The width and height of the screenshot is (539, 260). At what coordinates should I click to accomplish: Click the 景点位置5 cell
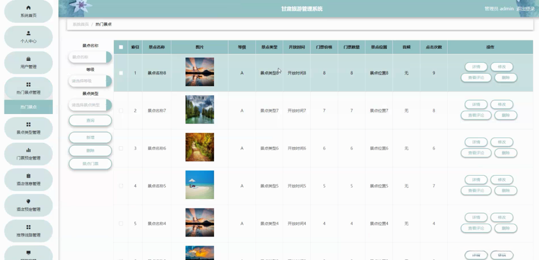[x=379, y=186]
